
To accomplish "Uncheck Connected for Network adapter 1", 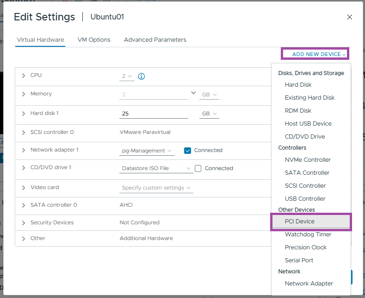I will coord(187,151).
